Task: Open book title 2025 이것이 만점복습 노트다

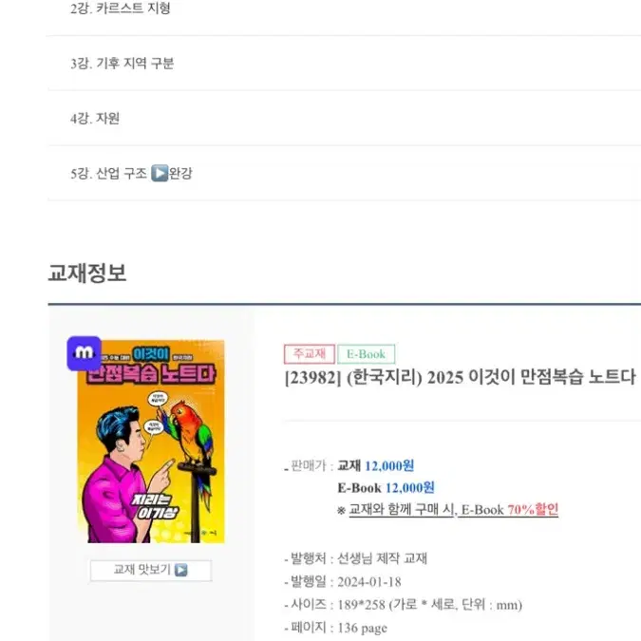Action: (461, 377)
